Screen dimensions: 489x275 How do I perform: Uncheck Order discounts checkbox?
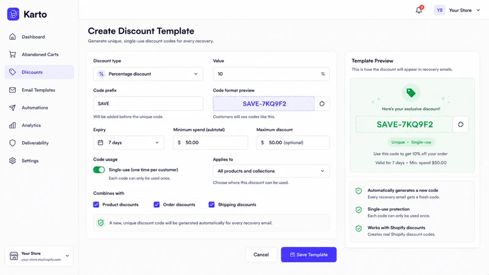(156, 205)
